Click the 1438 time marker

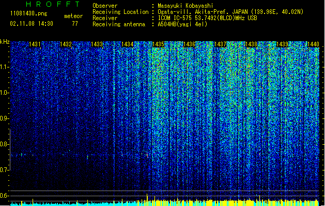[251, 44]
